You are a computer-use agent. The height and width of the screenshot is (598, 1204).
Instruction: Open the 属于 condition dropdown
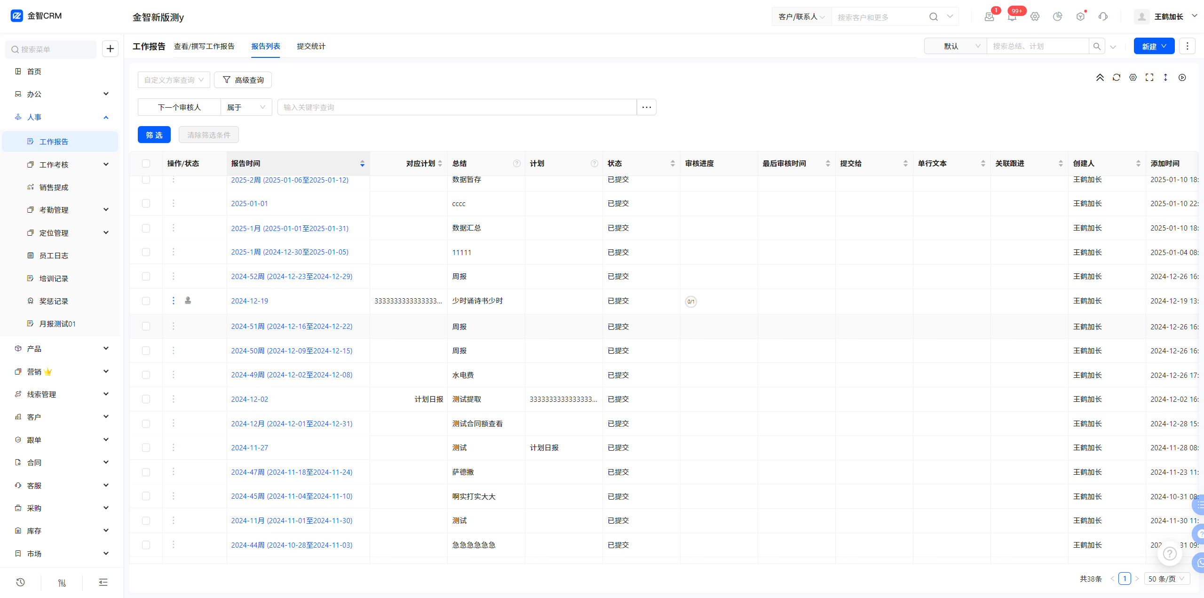point(246,108)
